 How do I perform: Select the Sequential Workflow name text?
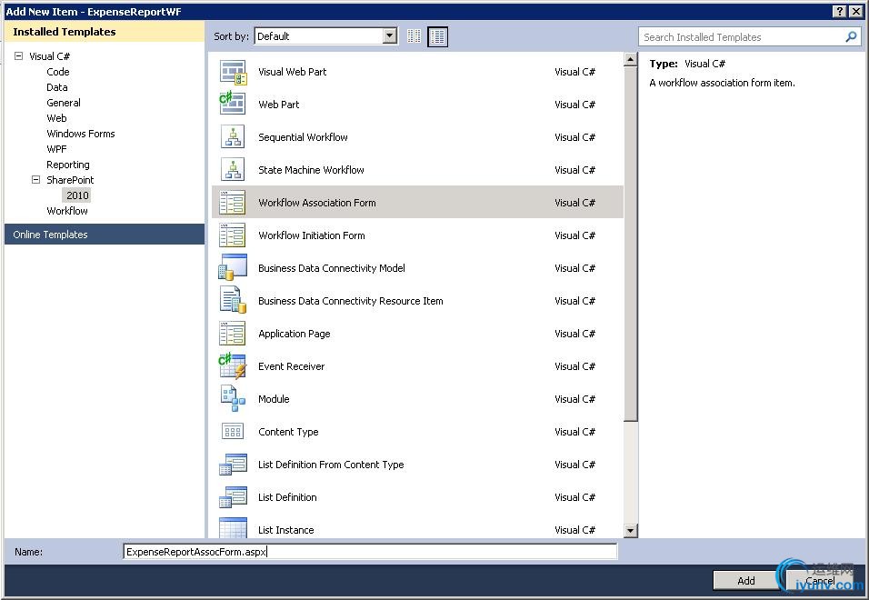[x=304, y=137]
